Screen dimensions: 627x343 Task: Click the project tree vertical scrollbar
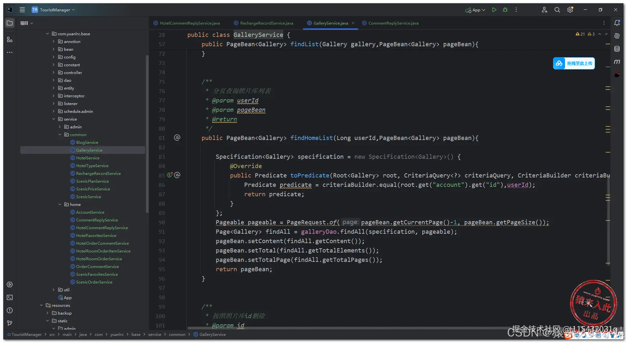[147, 134]
